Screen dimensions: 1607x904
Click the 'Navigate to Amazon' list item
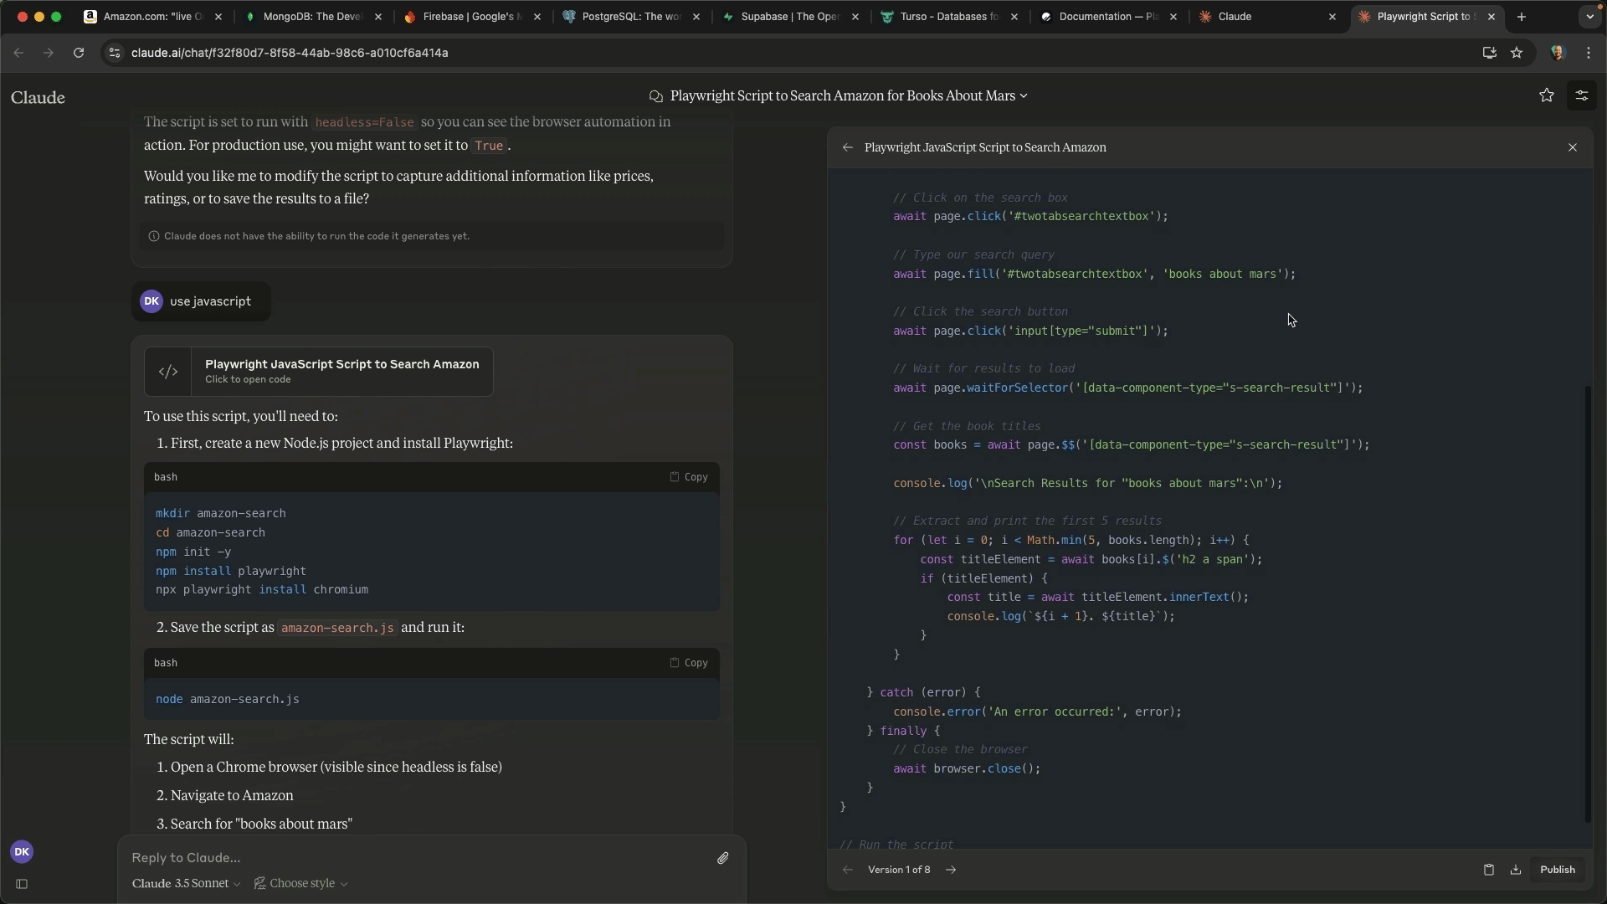[x=232, y=795]
